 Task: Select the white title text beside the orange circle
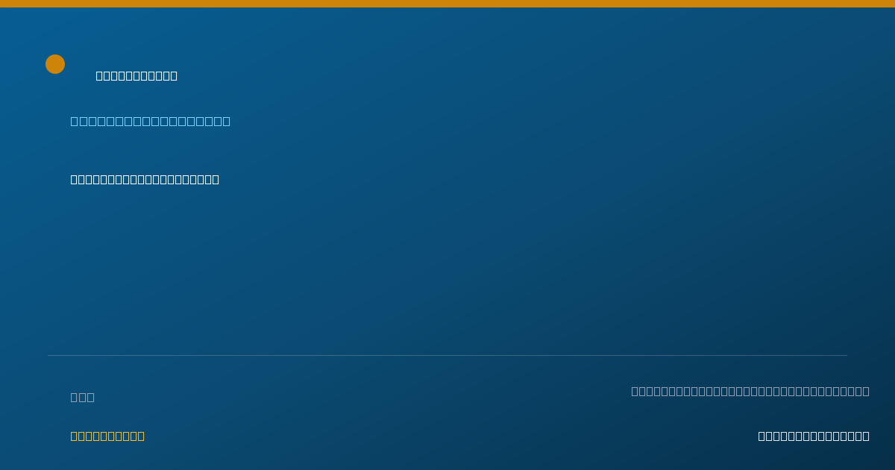click(136, 75)
